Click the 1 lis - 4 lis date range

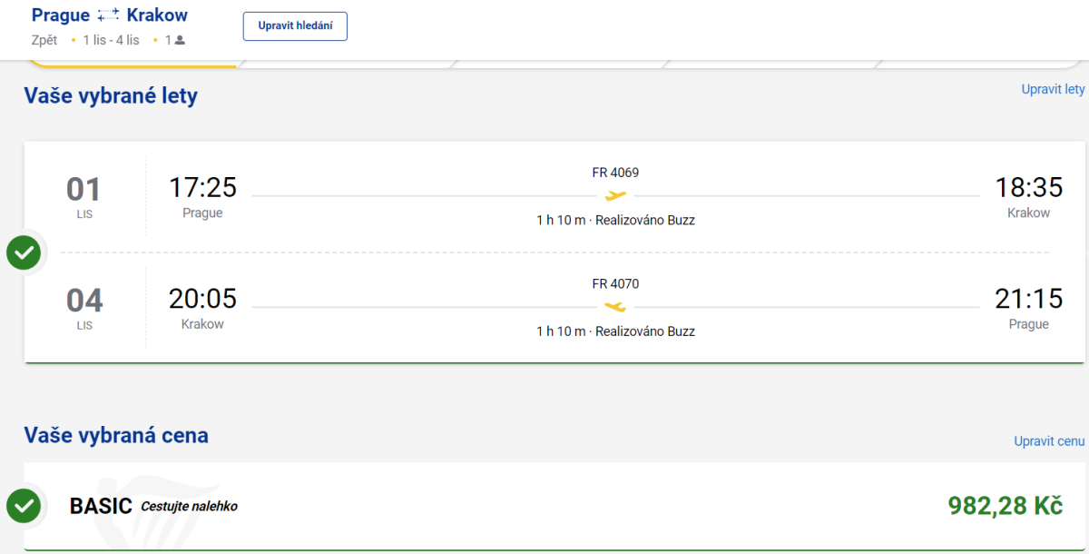[111, 40]
